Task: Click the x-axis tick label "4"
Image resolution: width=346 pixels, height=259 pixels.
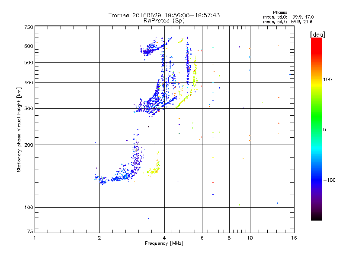Action: point(164,238)
